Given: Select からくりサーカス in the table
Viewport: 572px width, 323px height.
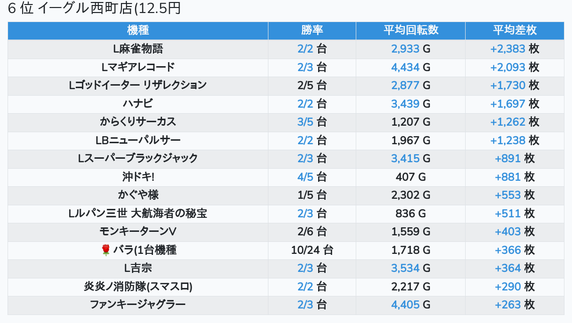Looking at the screenshot, I should point(138,122).
